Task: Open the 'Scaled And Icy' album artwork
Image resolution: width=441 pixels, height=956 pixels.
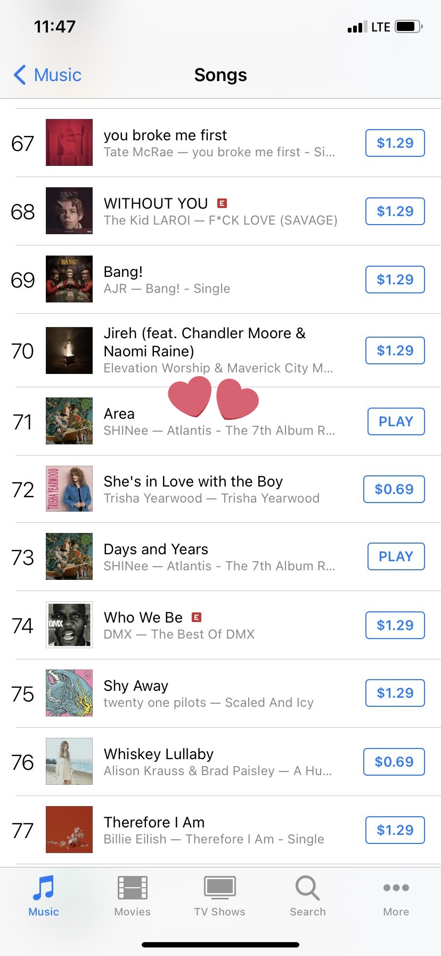Action: pyautogui.click(x=69, y=693)
